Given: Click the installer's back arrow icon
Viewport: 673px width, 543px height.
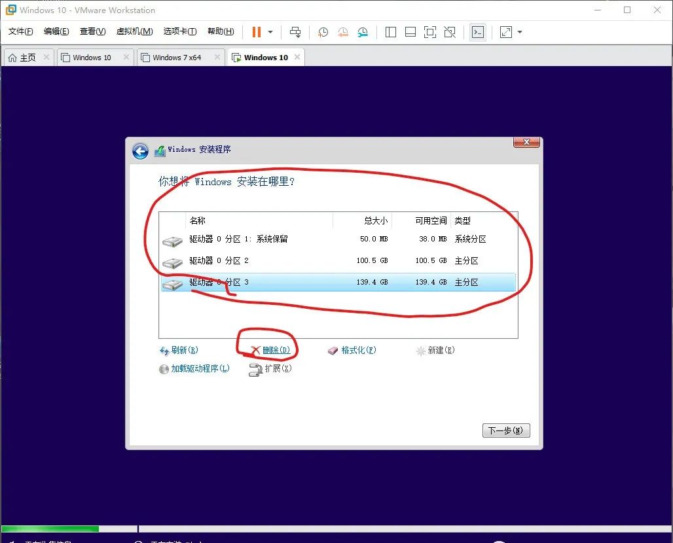Looking at the screenshot, I should [x=140, y=151].
